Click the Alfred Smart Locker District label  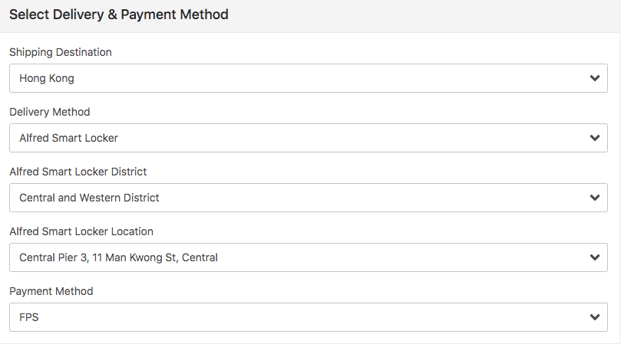[x=78, y=172]
